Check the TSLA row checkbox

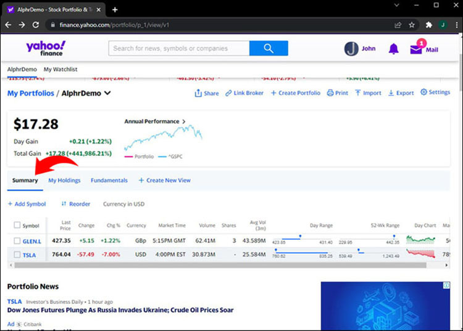tap(17, 255)
